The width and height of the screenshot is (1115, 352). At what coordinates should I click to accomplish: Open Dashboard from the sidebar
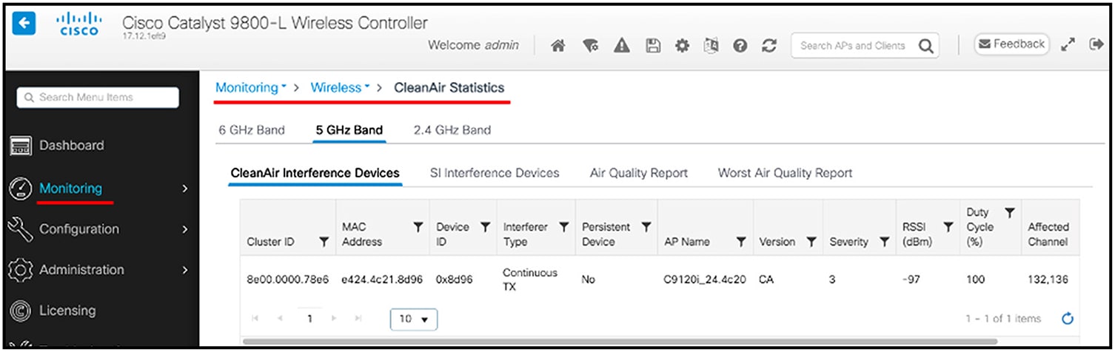coord(72,146)
